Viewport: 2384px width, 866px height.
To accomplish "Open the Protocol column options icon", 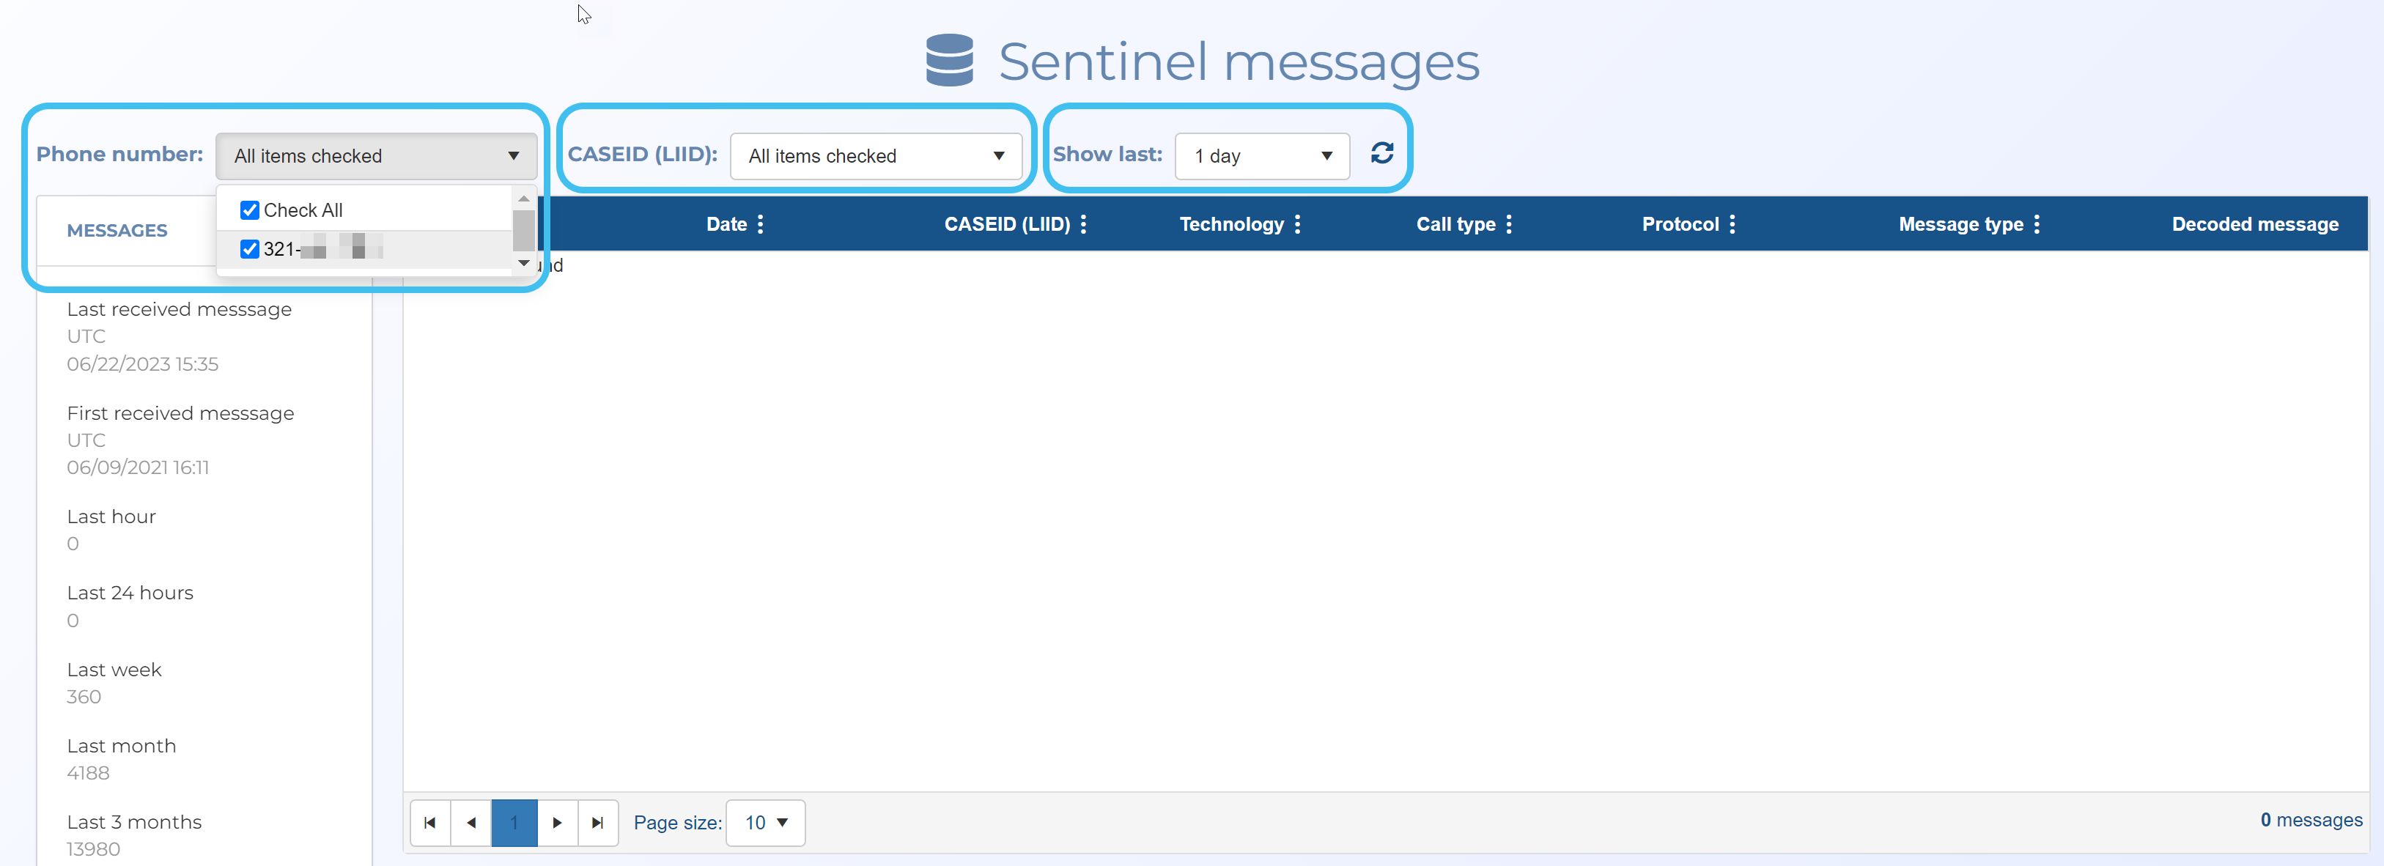I will pos(1732,224).
